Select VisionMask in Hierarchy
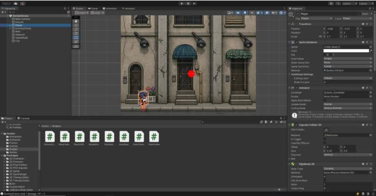This screenshot has height=196, width=376. point(21,37)
